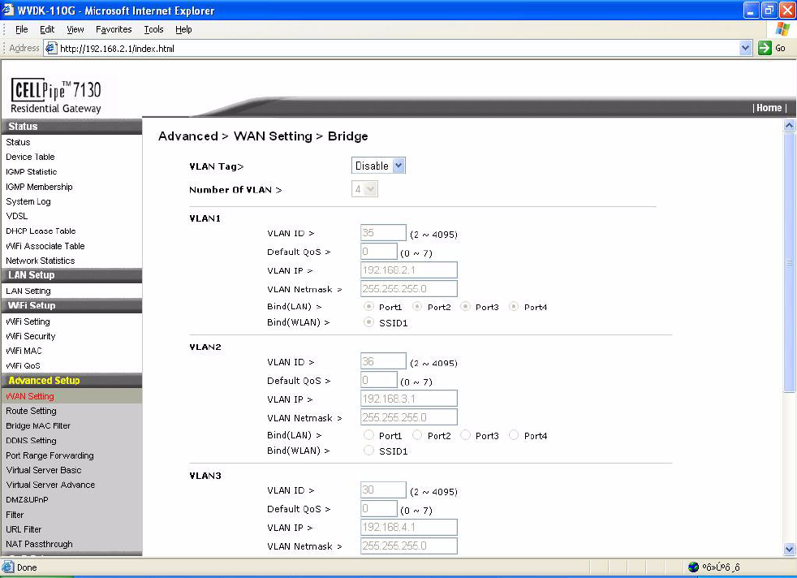Open the Route Setting page
The width and height of the screenshot is (797, 578).
point(31,411)
